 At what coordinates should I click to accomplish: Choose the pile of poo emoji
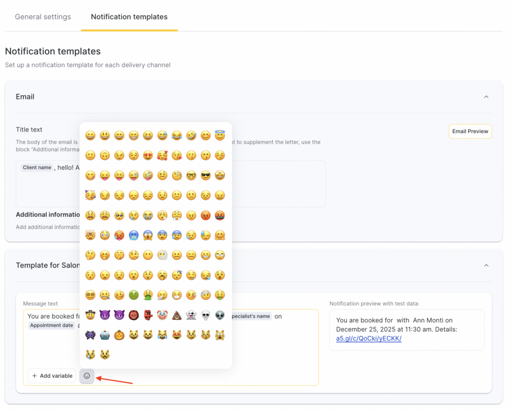coord(177,315)
